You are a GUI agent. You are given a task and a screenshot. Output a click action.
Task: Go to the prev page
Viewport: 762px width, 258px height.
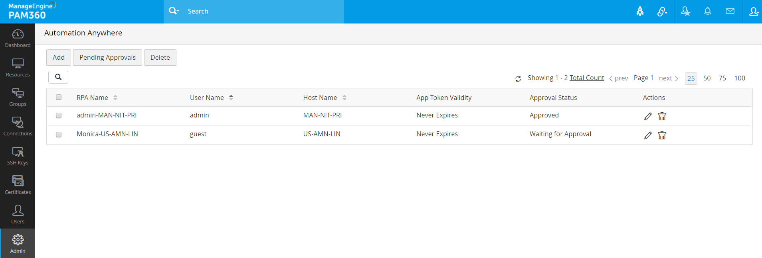click(619, 78)
